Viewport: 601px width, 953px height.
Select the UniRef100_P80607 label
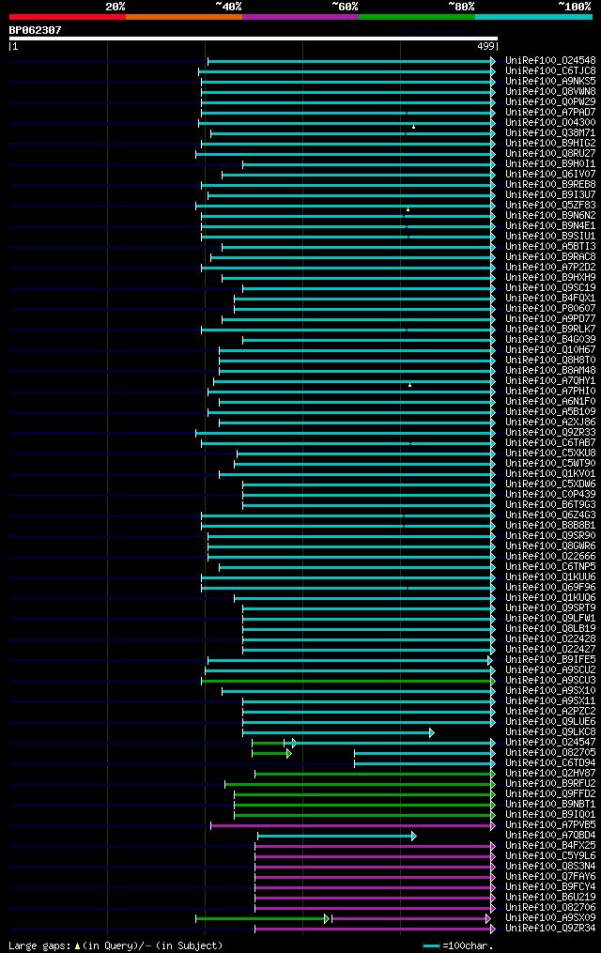(550, 308)
